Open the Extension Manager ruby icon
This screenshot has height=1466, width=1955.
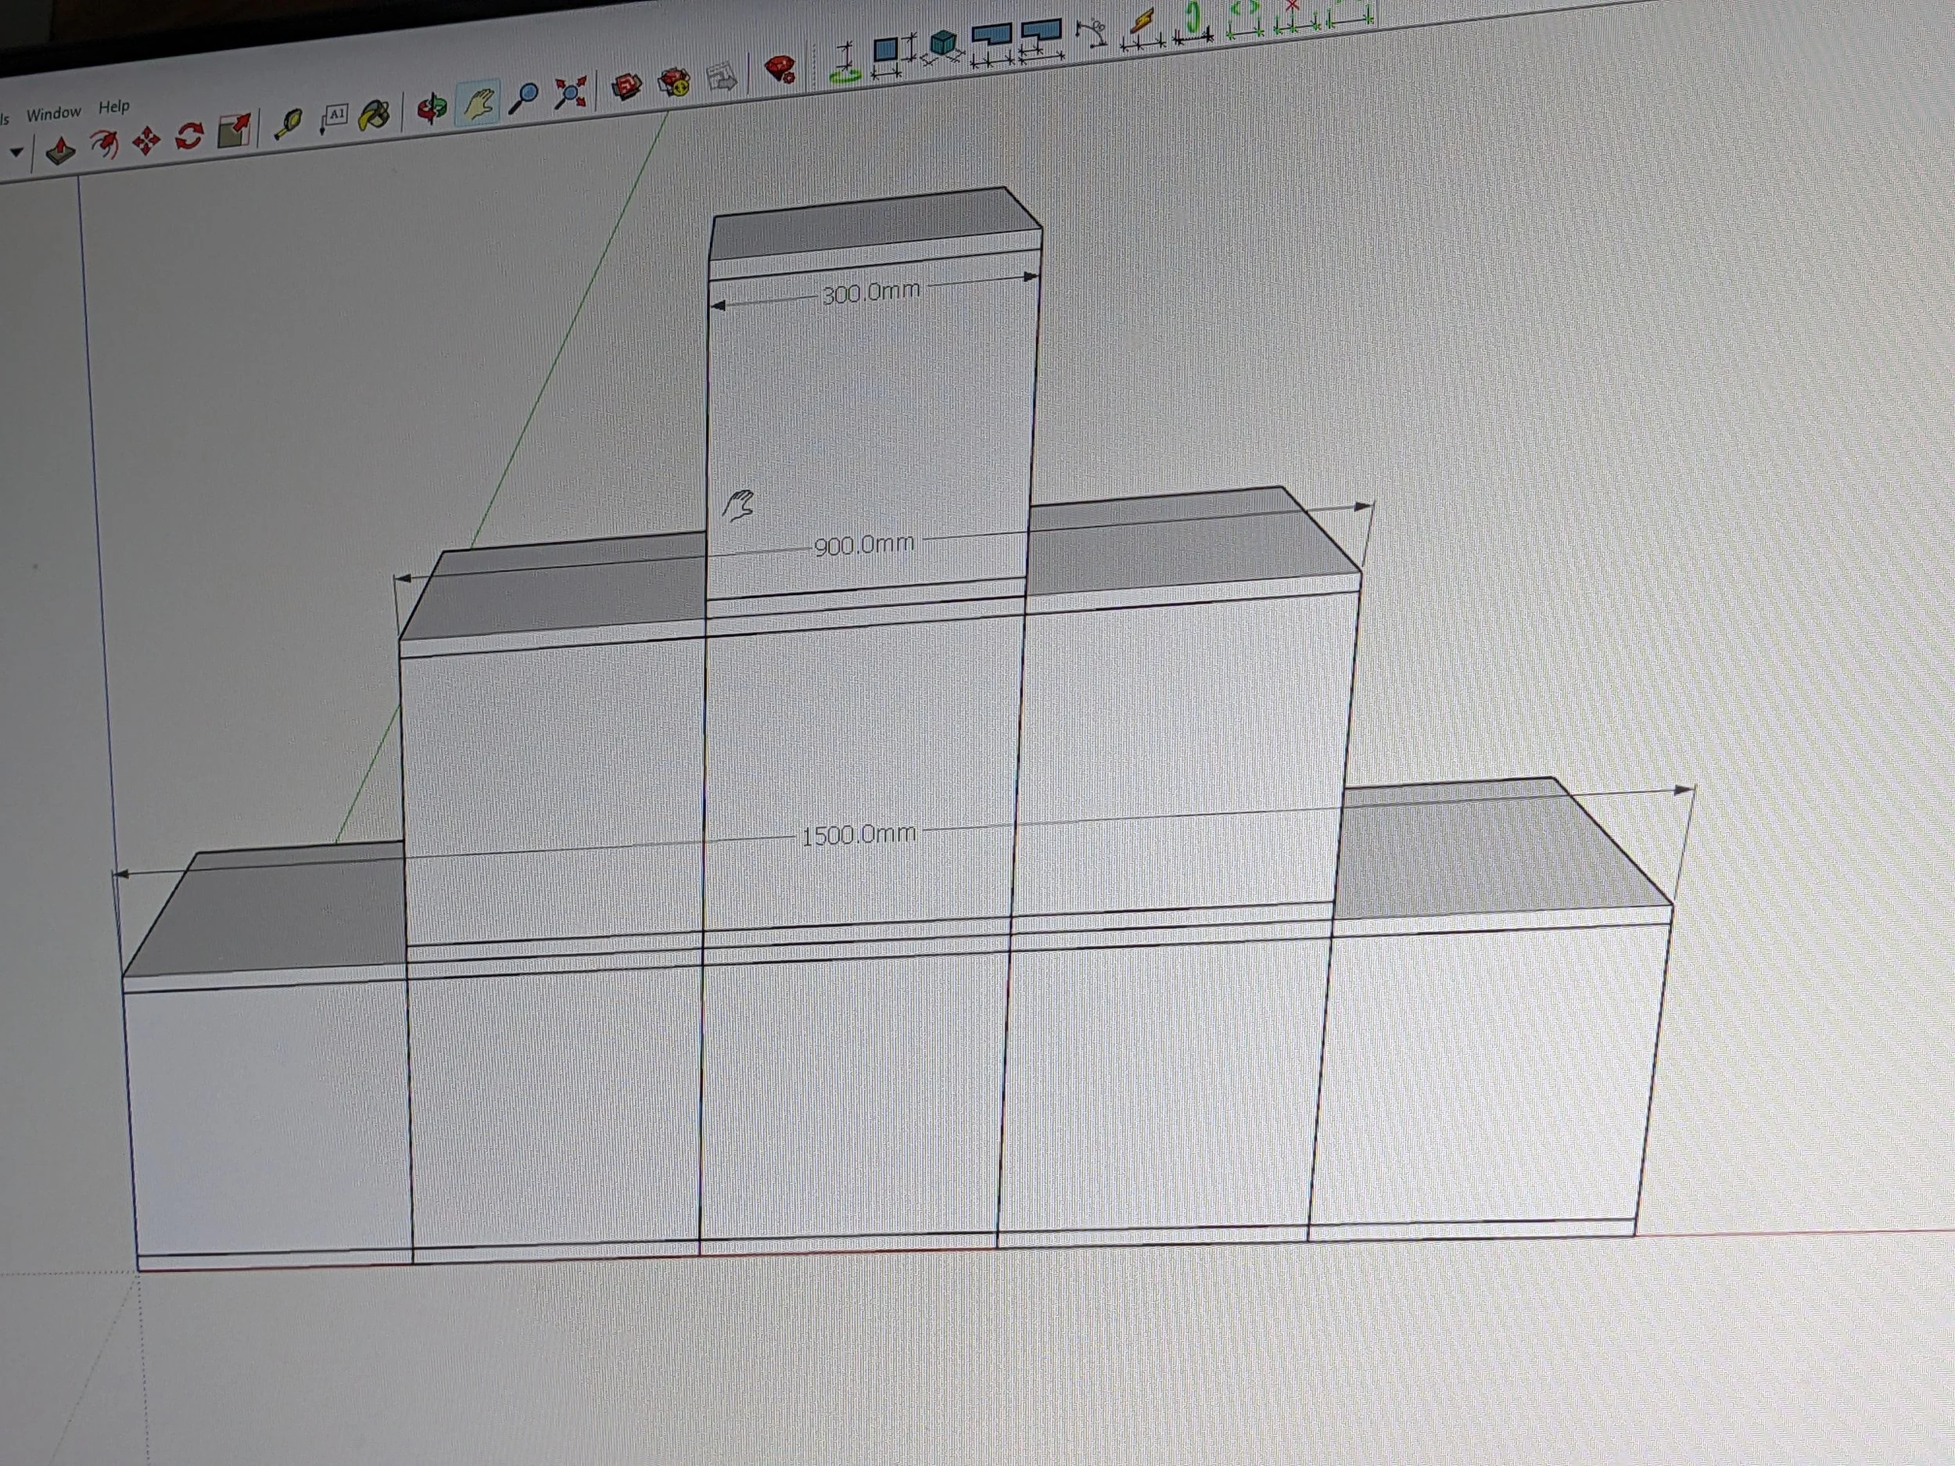tap(781, 69)
